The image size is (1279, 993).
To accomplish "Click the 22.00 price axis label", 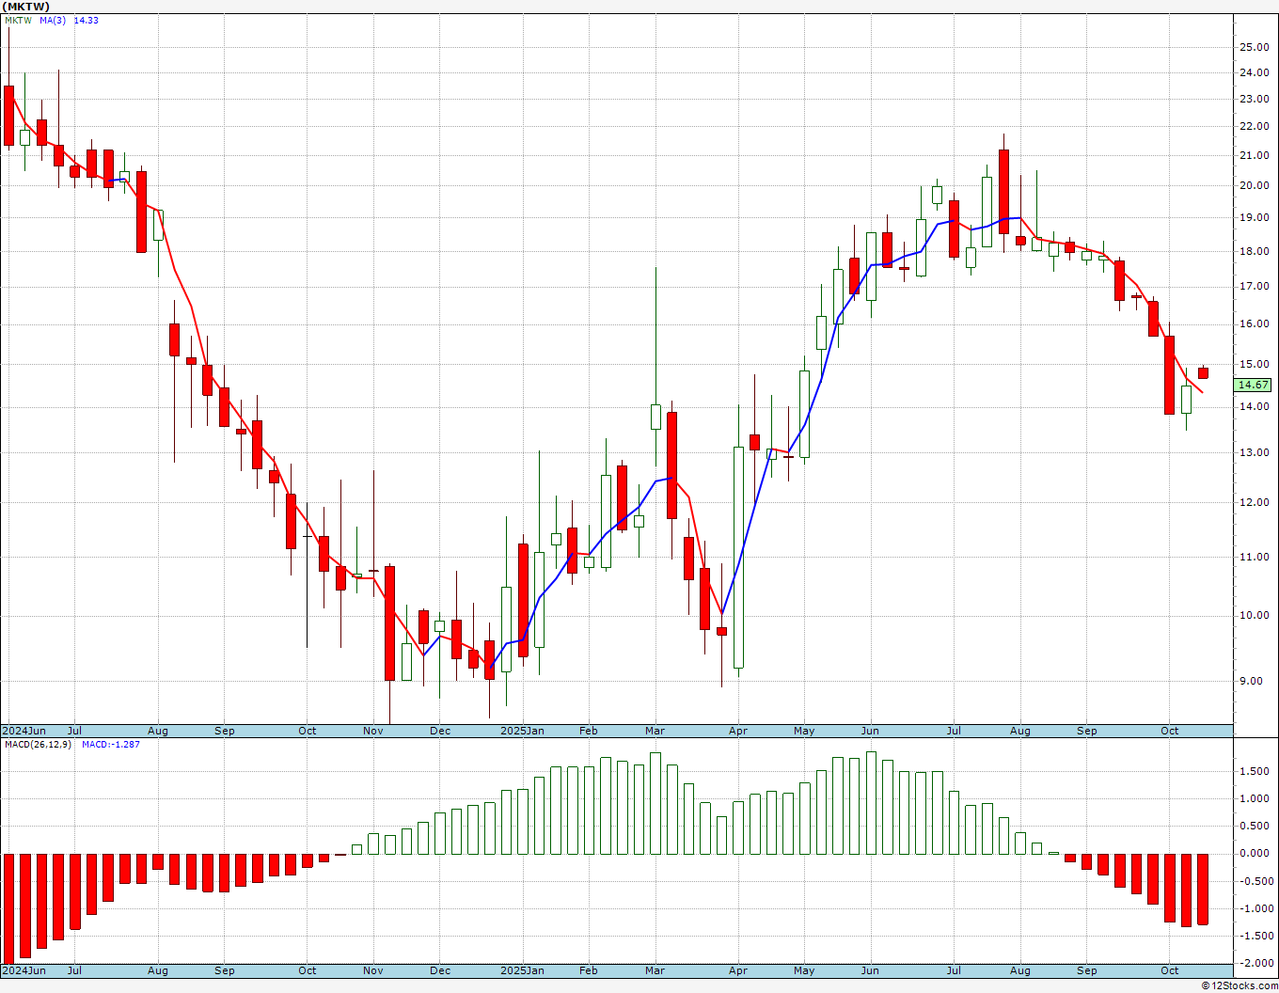I will point(1254,127).
